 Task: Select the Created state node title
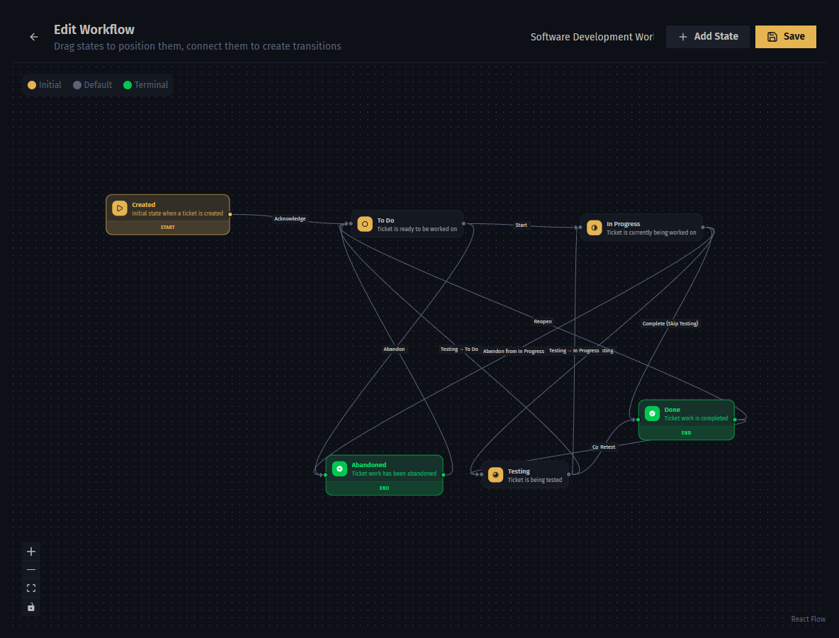pyautogui.click(x=143, y=204)
